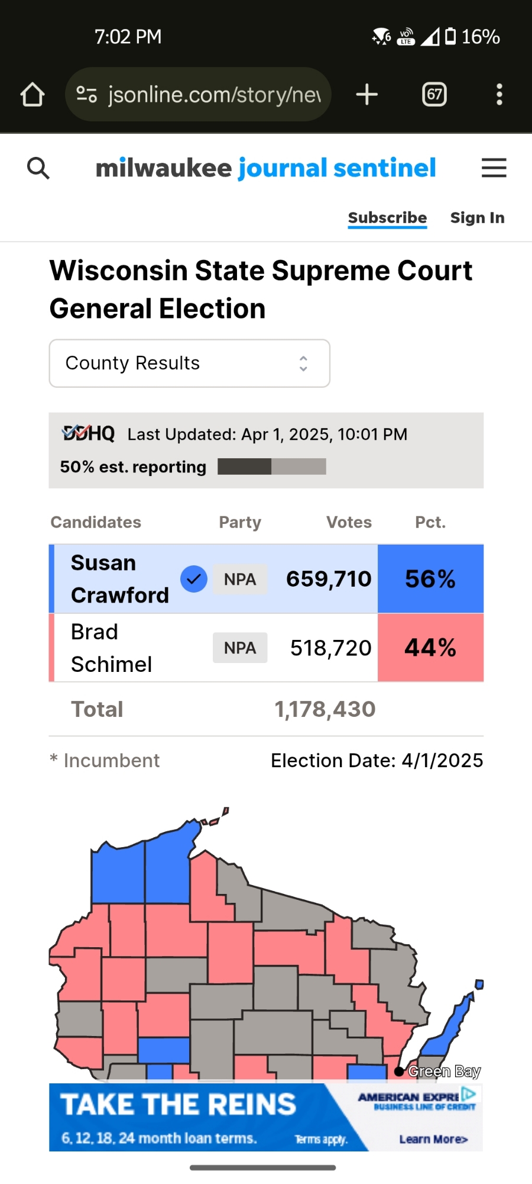Click the Sign In link

coord(477,218)
